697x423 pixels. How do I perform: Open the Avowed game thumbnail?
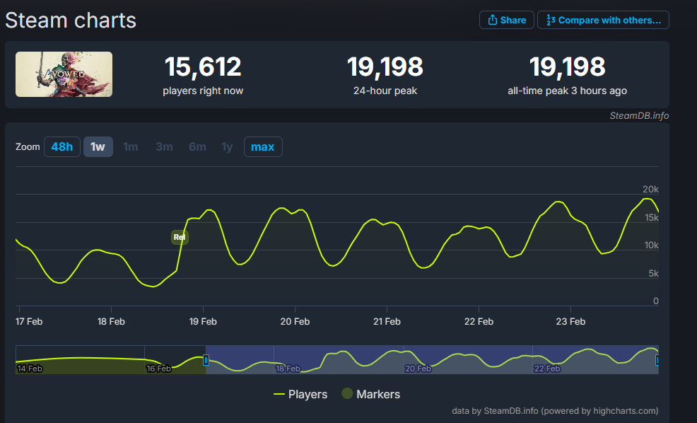point(64,74)
